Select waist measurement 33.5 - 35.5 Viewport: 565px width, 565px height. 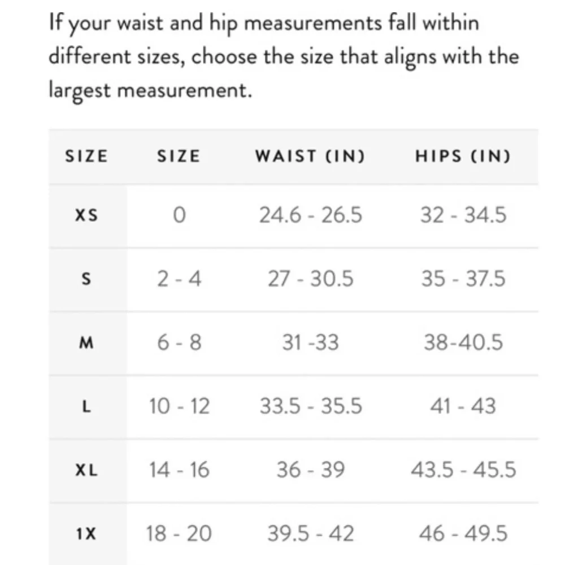pyautogui.click(x=310, y=407)
